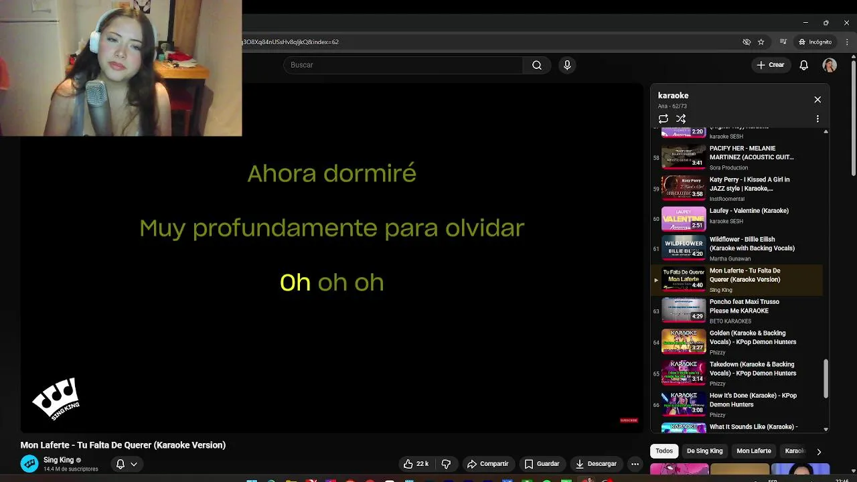
Task: Click the Ana - 62/73 playlist text
Action: click(672, 106)
